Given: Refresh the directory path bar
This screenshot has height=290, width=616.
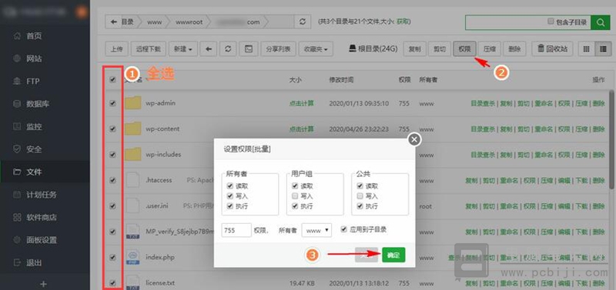Looking at the screenshot, I should point(302,22).
